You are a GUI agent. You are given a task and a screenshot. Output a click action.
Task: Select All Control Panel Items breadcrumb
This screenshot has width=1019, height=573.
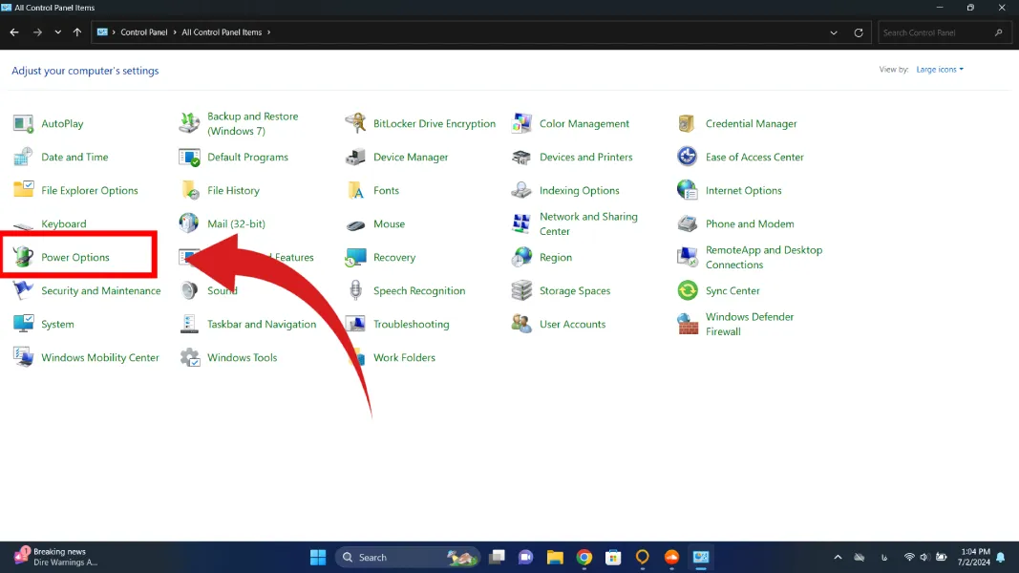coord(222,32)
